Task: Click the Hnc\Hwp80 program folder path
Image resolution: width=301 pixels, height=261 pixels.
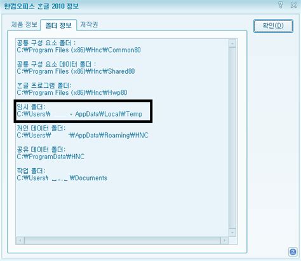Action: click(72, 93)
